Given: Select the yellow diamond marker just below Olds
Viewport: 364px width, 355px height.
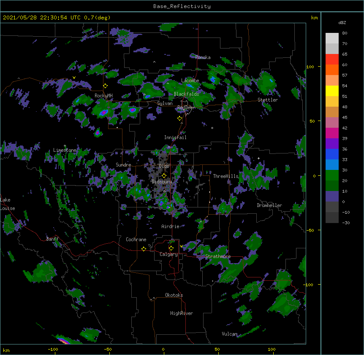Looking at the screenshot, I should (x=164, y=175).
